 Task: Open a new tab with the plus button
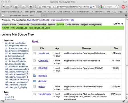(44, 15)
